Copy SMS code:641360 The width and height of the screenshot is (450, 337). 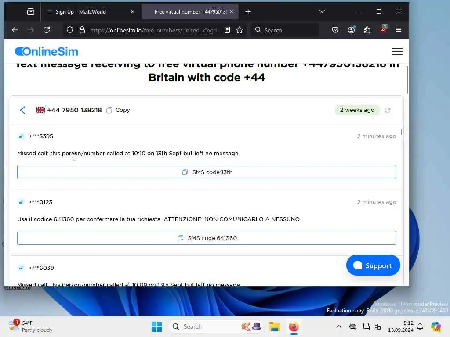[x=207, y=238]
